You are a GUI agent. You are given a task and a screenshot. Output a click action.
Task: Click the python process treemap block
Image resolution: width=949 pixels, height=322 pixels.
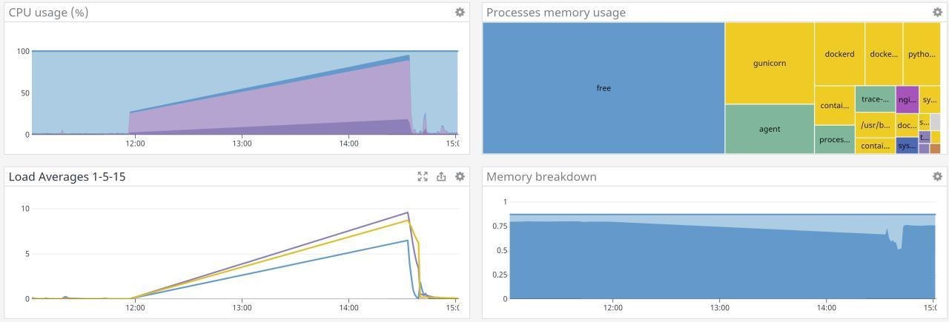pyautogui.click(x=922, y=54)
